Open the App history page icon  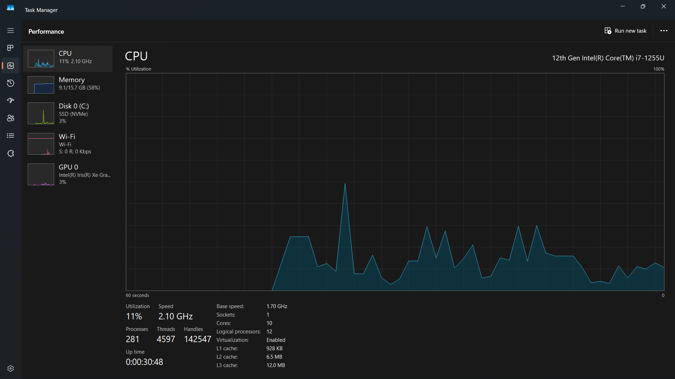[x=11, y=83]
